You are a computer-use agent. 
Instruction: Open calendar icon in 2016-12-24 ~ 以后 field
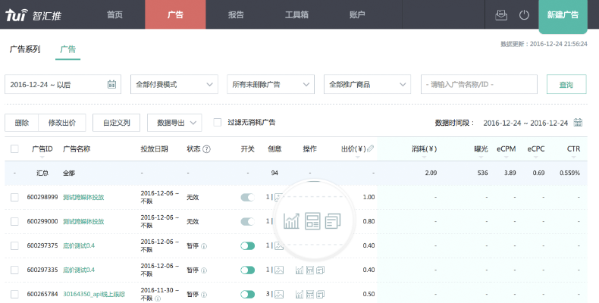pos(111,84)
